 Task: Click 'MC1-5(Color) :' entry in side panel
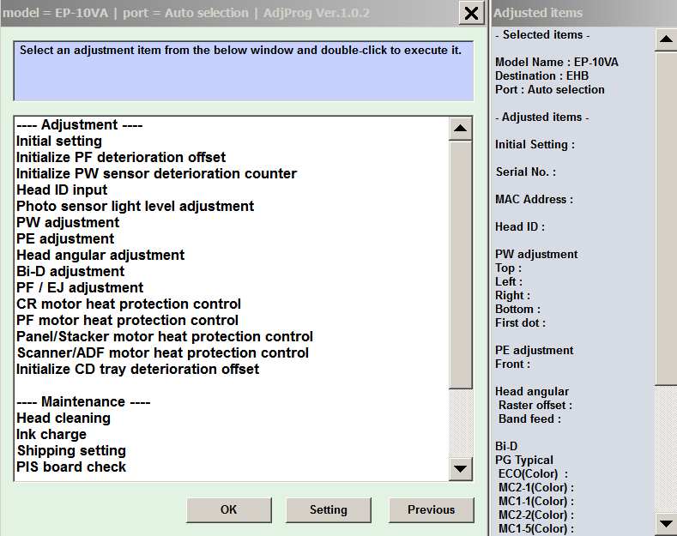tap(535, 528)
